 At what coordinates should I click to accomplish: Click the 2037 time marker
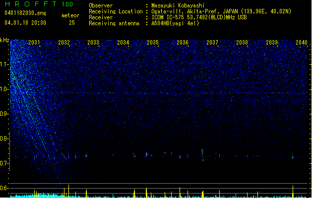212,43
